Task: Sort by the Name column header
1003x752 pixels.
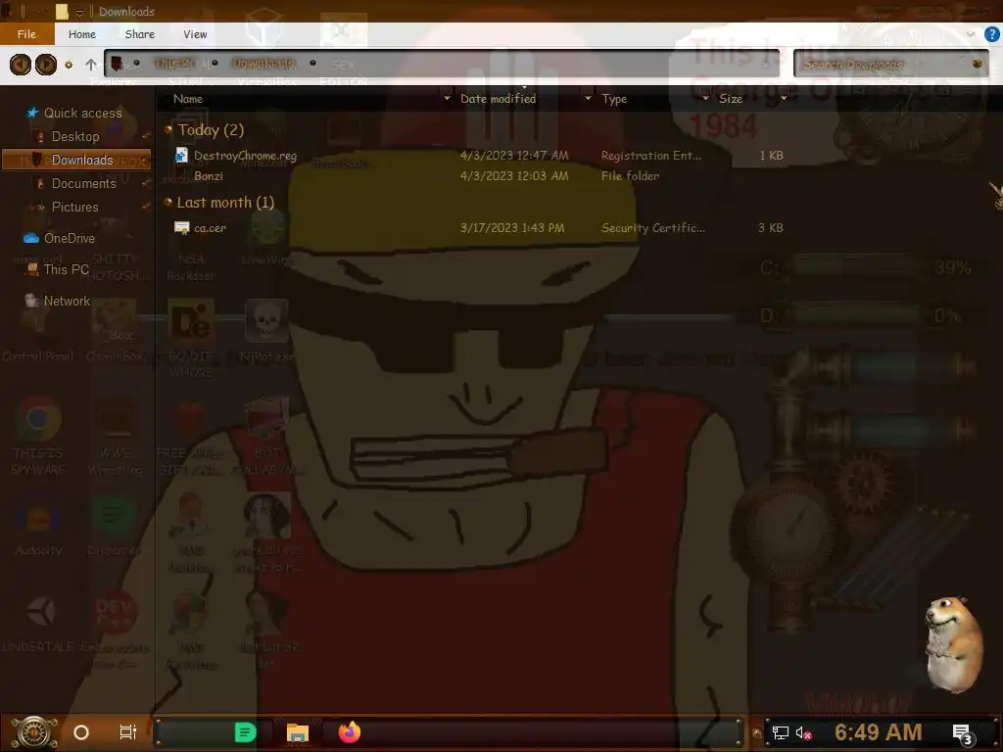Action: (188, 99)
